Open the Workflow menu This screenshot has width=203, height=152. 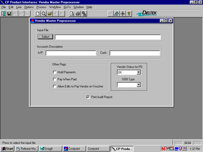(x=55, y=7)
